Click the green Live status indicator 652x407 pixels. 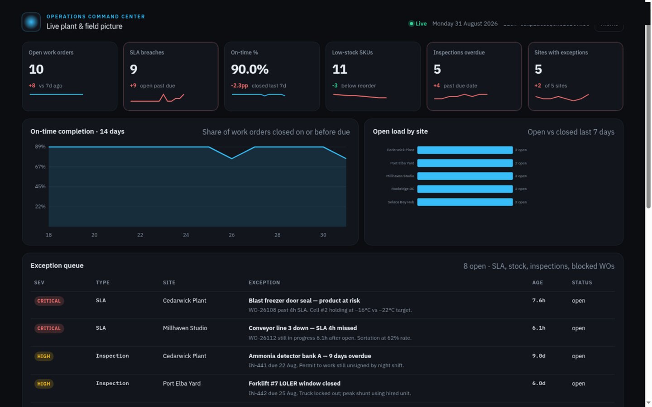[x=417, y=24]
